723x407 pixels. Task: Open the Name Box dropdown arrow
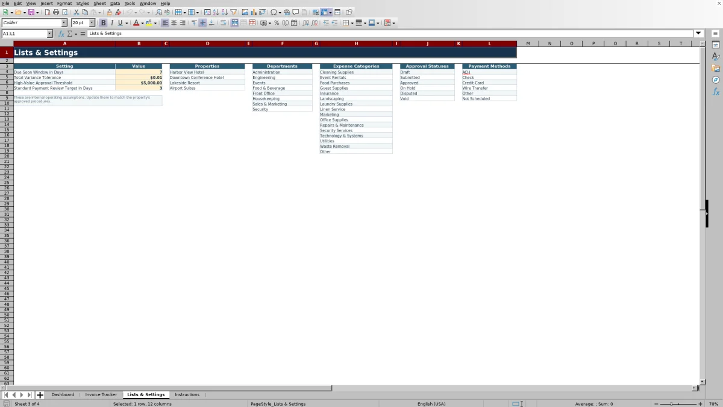(x=49, y=34)
